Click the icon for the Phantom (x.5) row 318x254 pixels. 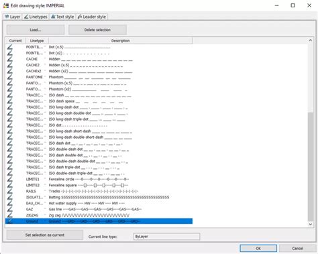coord(9,83)
